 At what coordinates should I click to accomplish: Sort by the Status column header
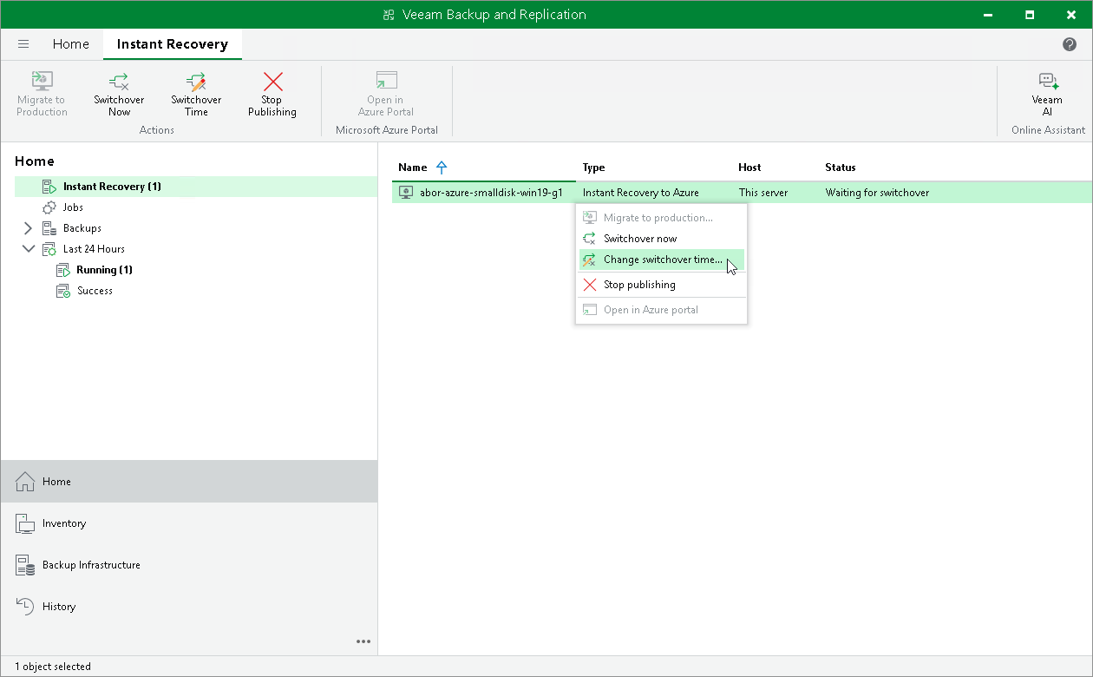[841, 168]
